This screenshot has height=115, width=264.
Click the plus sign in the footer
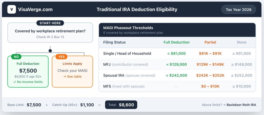coord(47,105)
